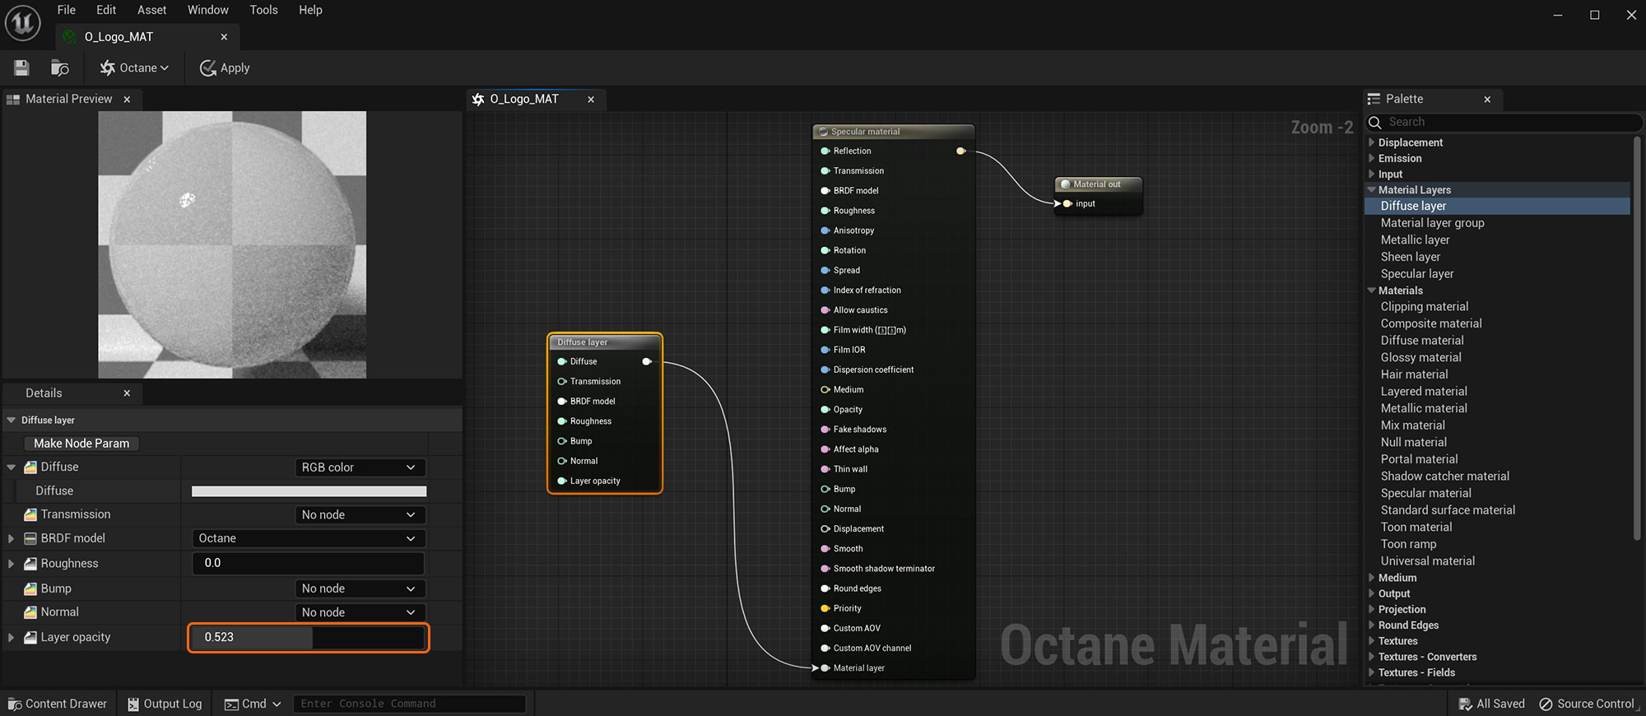This screenshot has height=716, width=1646.
Task: Select the Details panel tab
Action: [44, 393]
